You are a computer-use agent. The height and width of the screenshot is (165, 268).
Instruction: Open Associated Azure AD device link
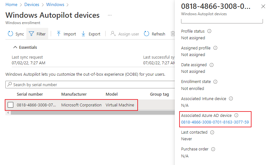pyautogui.click(x=215, y=122)
